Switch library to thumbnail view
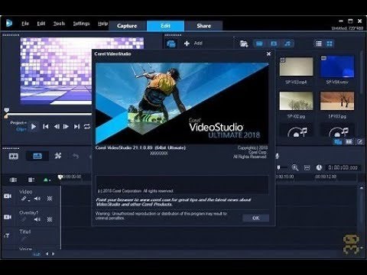Image resolution: width=367 pixels, height=275 pixels. click(x=330, y=44)
